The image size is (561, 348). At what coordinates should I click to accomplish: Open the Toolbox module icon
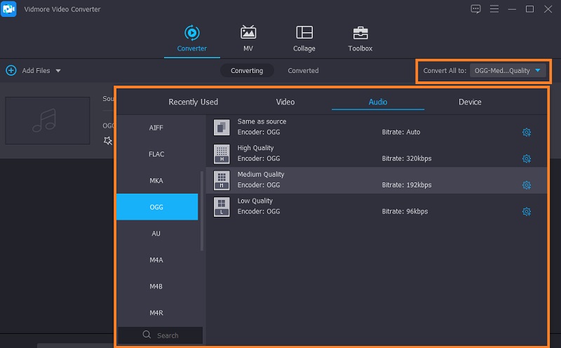[x=360, y=33]
